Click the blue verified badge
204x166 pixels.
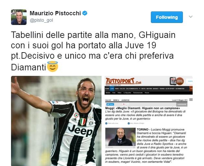[85, 13]
